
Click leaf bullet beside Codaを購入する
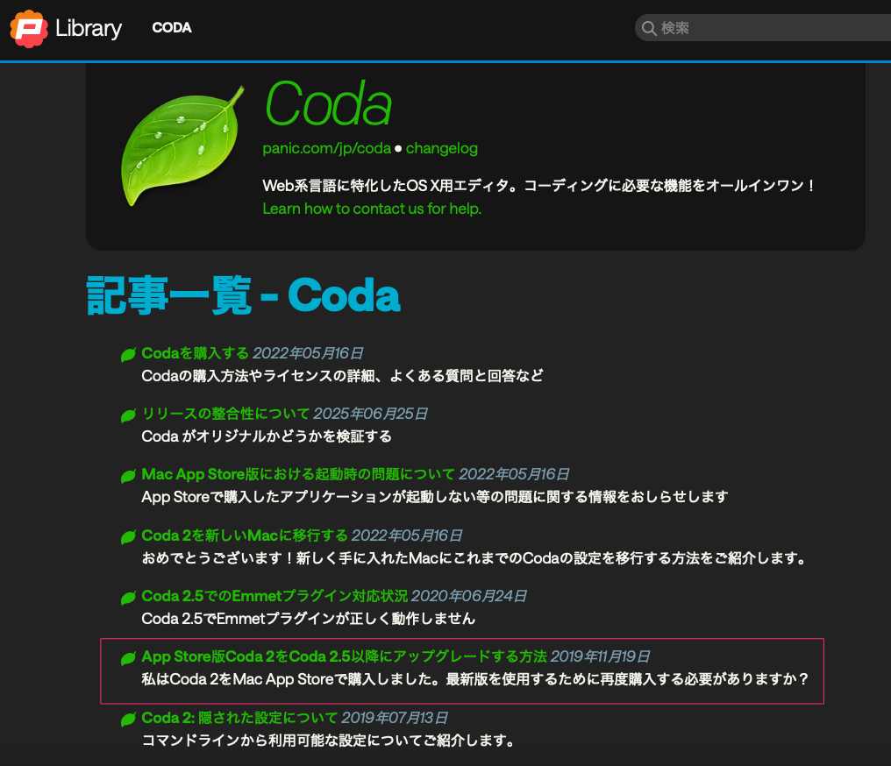tap(128, 354)
